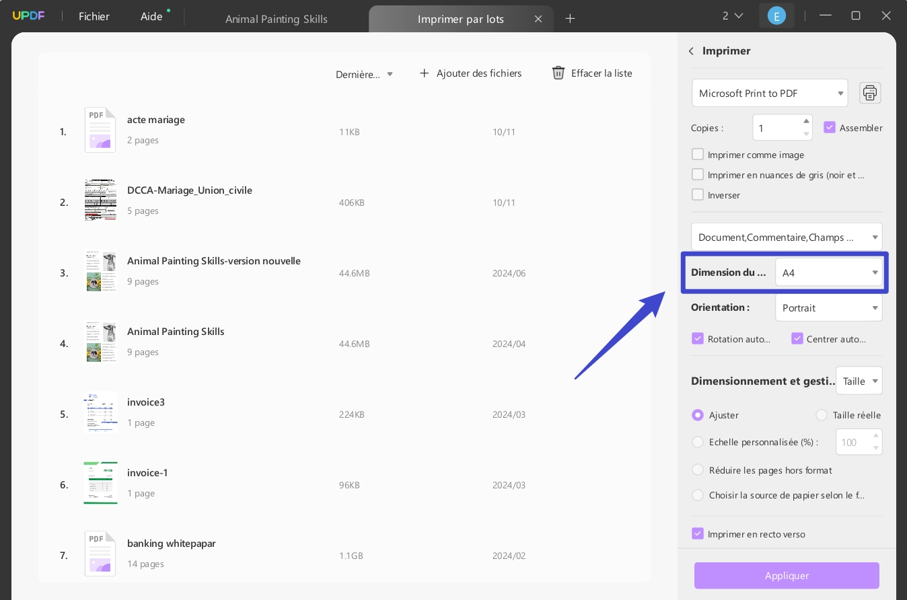
Task: Click the 406KB file size text
Action: coord(352,202)
